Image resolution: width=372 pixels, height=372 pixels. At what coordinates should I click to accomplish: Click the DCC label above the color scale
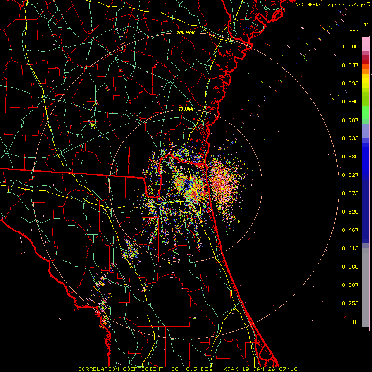[363, 25]
